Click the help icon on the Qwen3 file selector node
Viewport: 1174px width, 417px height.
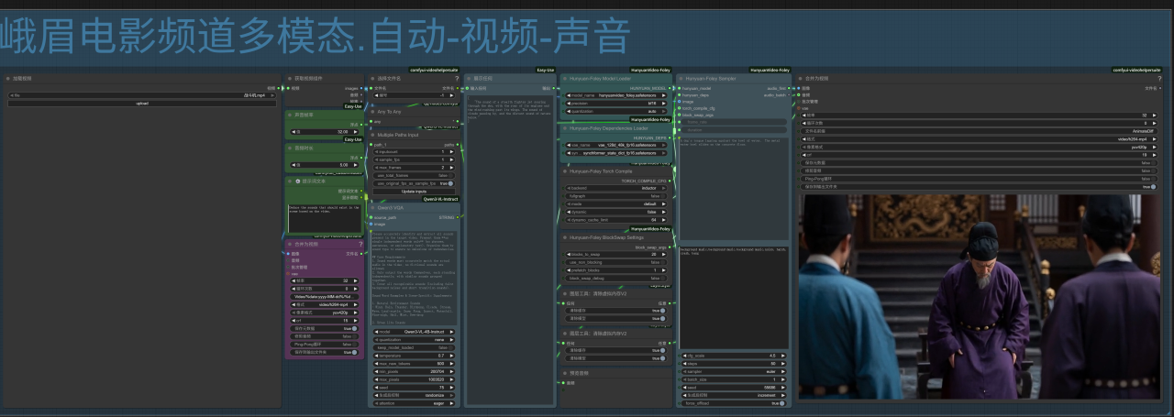457,79
